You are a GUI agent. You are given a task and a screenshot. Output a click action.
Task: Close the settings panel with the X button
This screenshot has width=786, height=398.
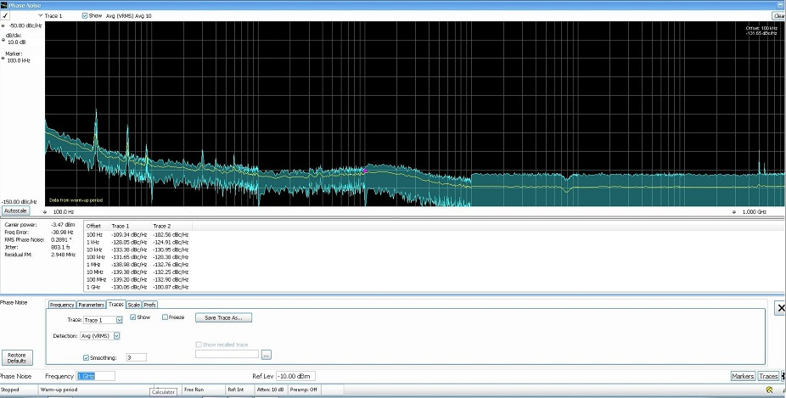tap(781, 308)
